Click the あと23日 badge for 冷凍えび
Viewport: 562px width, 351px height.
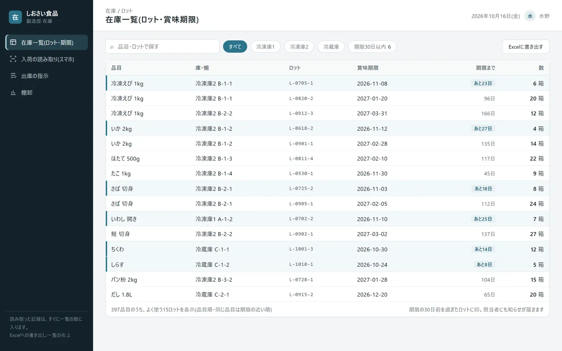(x=483, y=83)
